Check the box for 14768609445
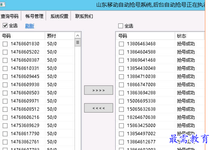212x150 pixels. 5,77
